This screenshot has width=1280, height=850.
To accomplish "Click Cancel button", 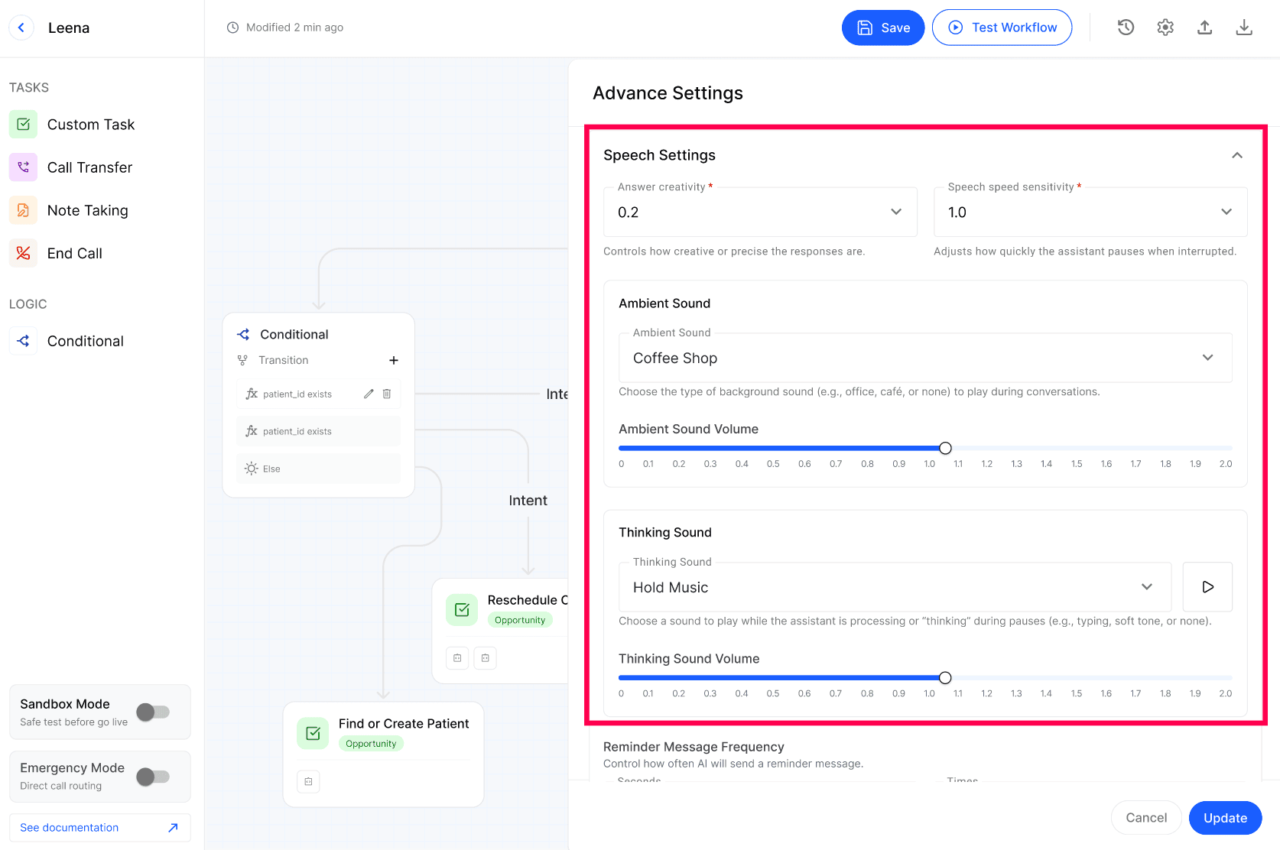I will point(1146,818).
